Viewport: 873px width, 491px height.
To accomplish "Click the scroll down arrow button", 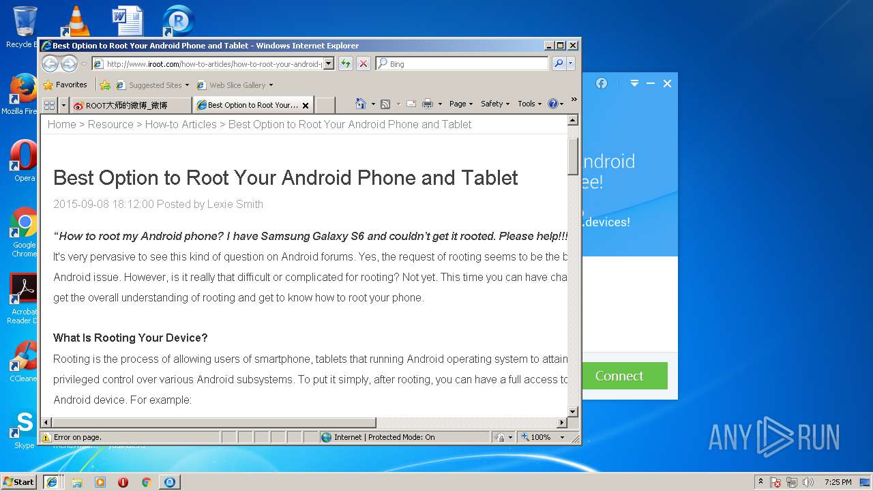I will 573,412.
